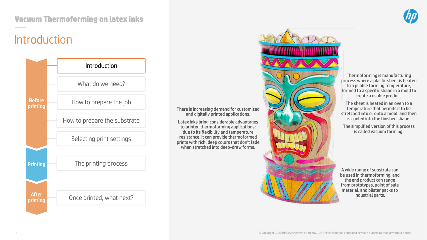This screenshot has height=240, width=427.
Task: Click the orange 'Introduction' slide heading
Action: coord(43,40)
